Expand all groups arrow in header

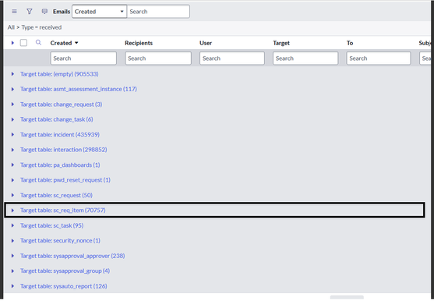click(12, 43)
